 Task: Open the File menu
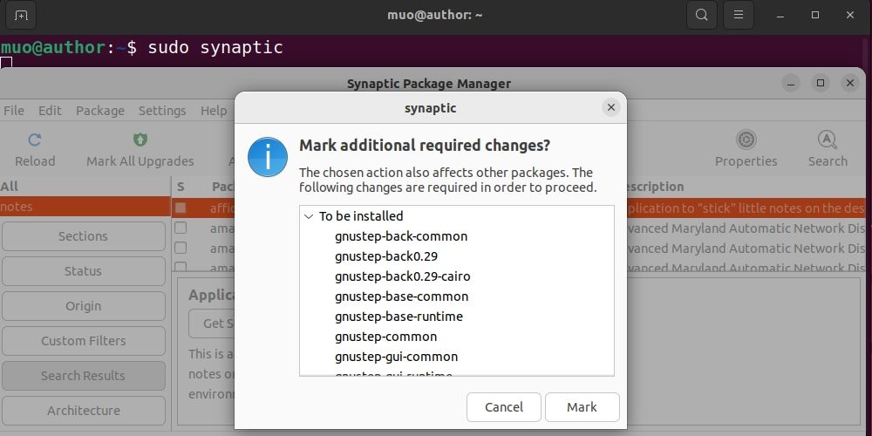(14, 111)
